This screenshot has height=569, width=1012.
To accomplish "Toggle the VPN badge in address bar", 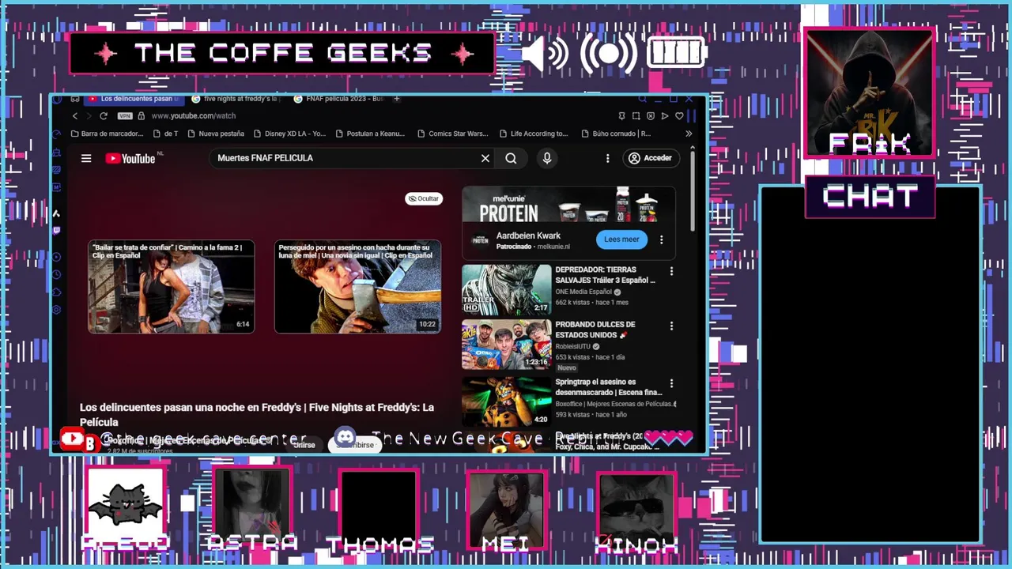I will click(x=124, y=115).
